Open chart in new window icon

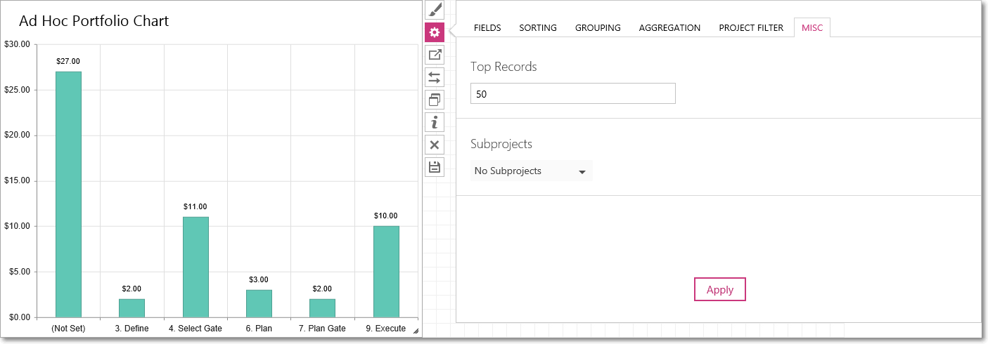click(x=435, y=55)
